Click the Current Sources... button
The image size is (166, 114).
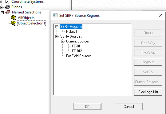[x=148, y=82]
